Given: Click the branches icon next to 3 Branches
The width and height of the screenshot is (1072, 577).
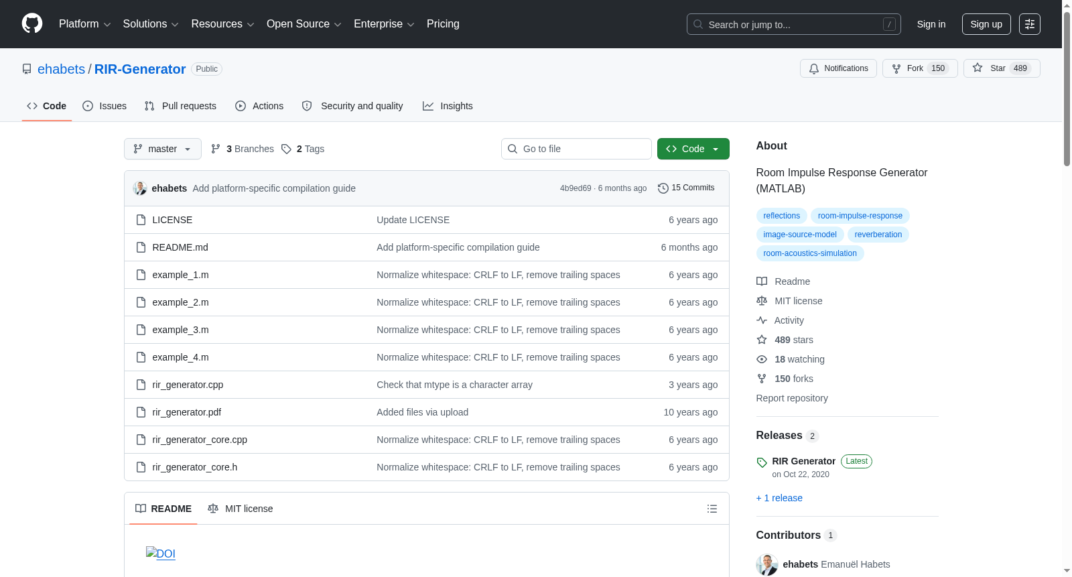Looking at the screenshot, I should (x=216, y=149).
